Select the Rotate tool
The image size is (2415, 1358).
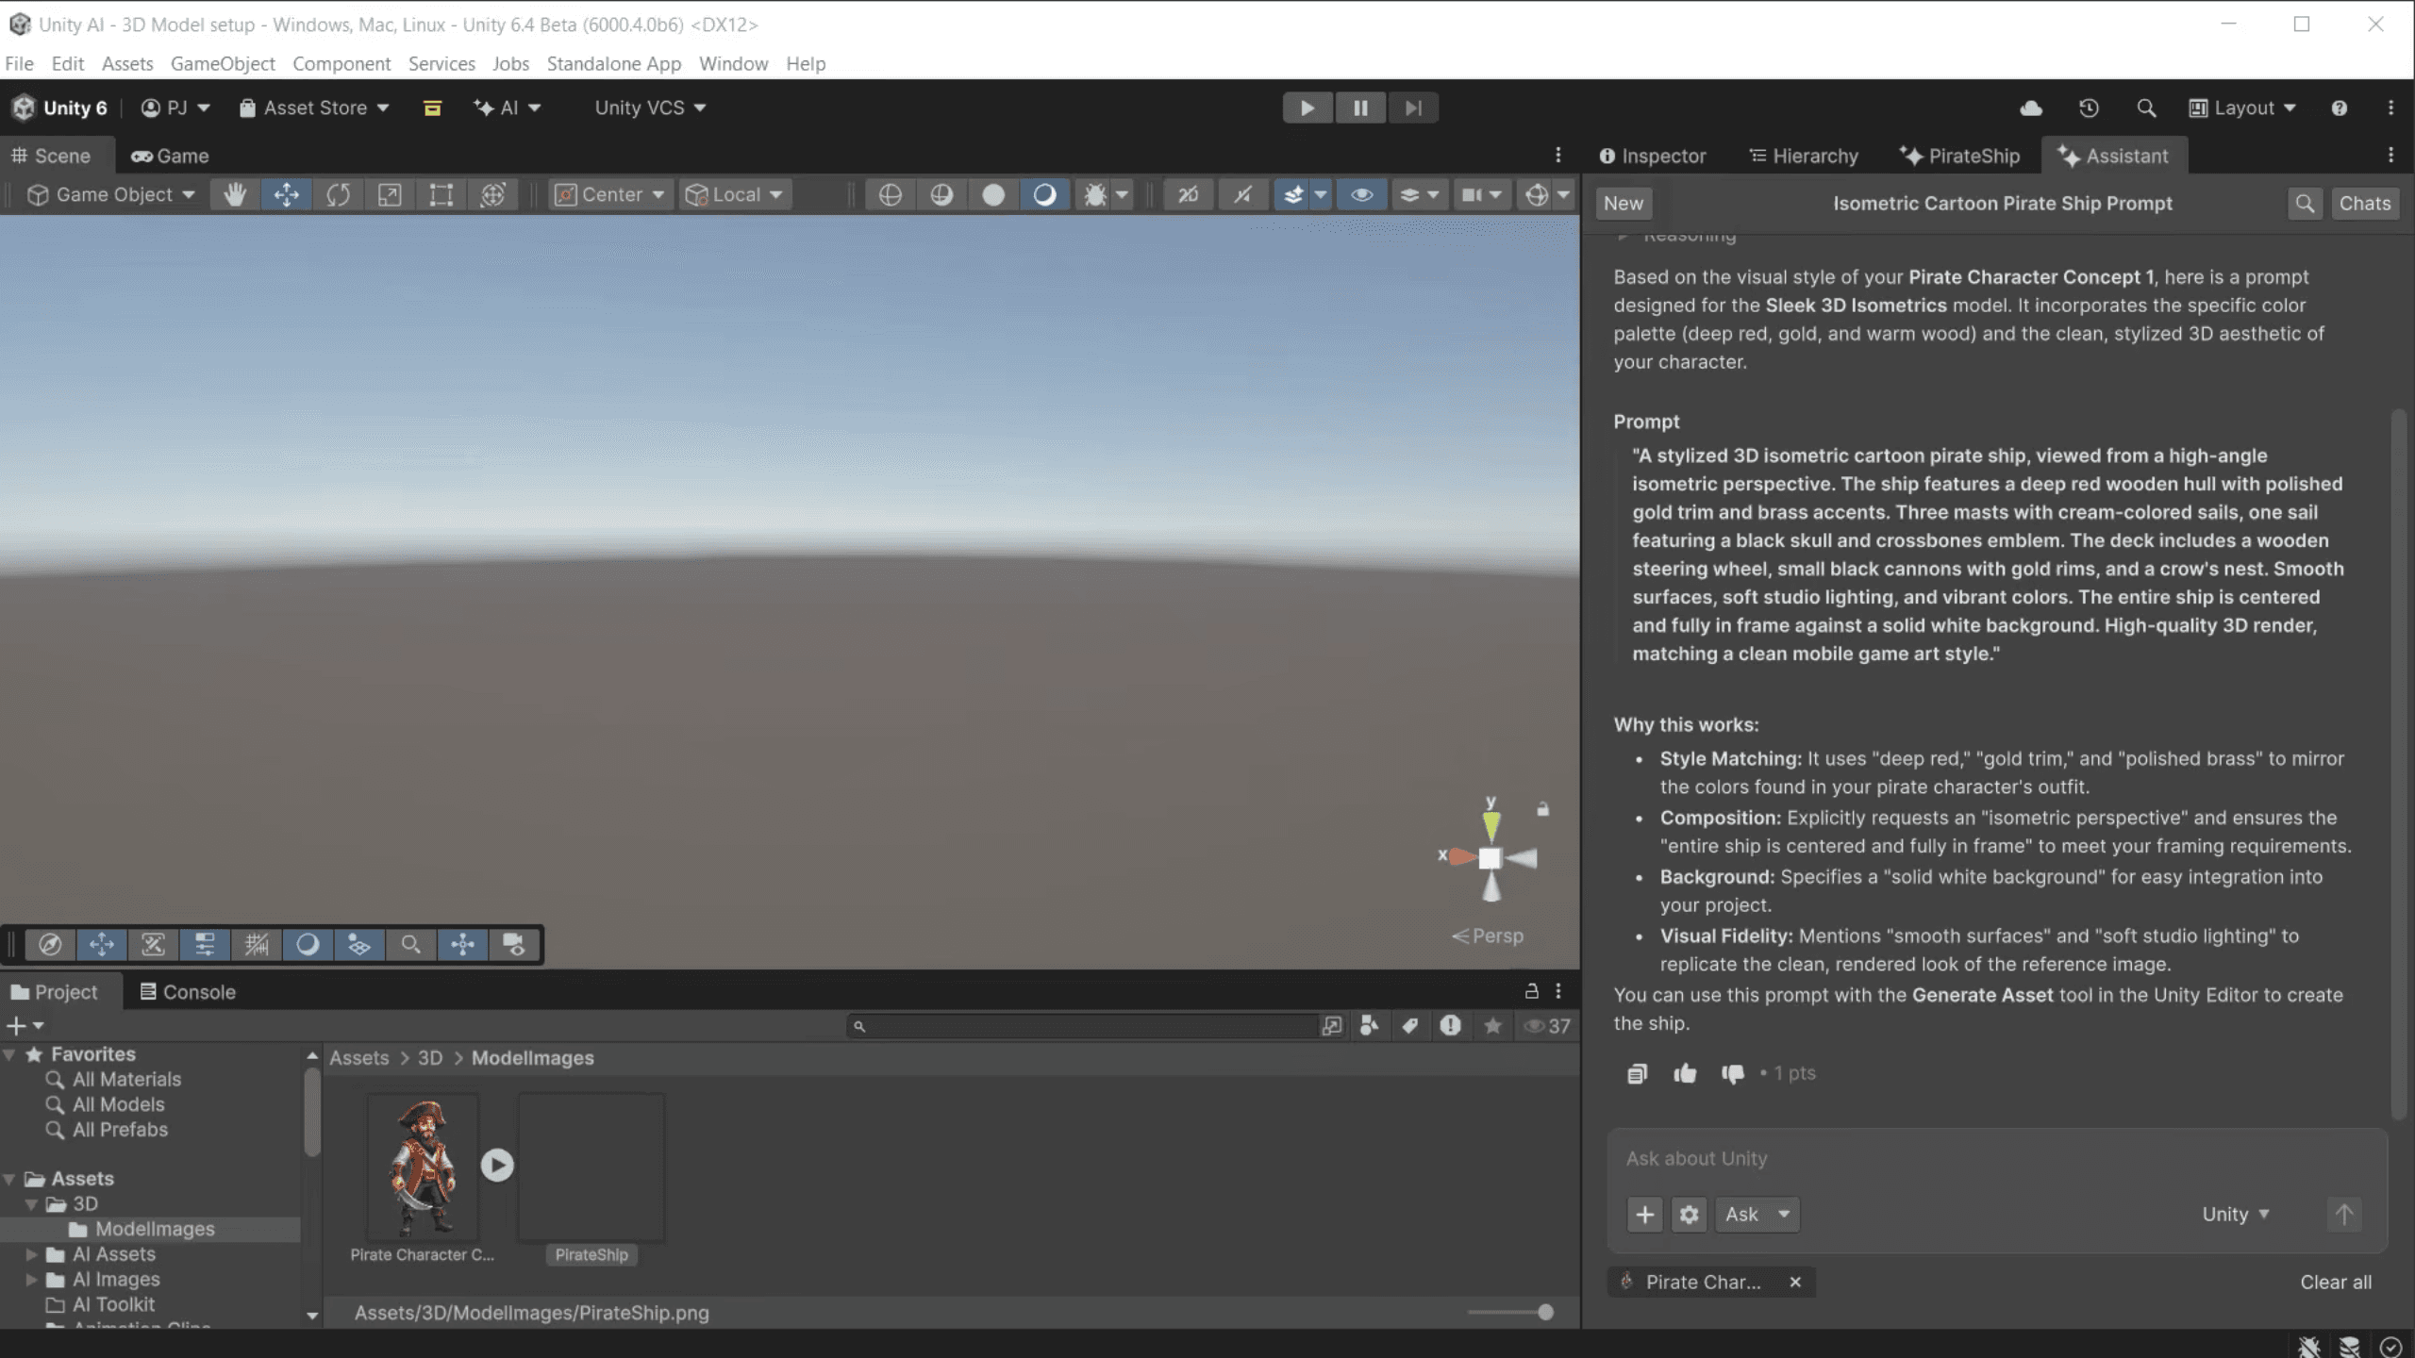(339, 194)
